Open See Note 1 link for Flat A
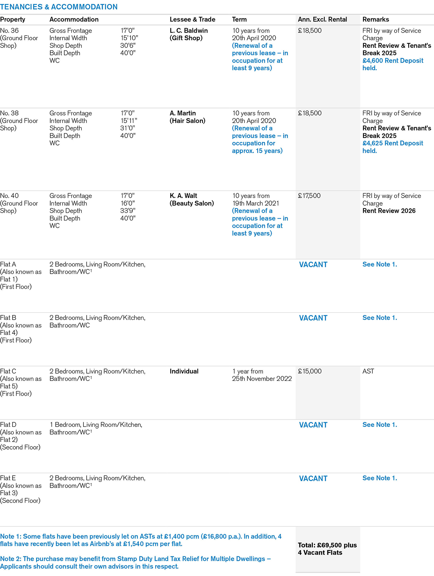This screenshot has width=434, height=576. pyautogui.click(x=379, y=264)
